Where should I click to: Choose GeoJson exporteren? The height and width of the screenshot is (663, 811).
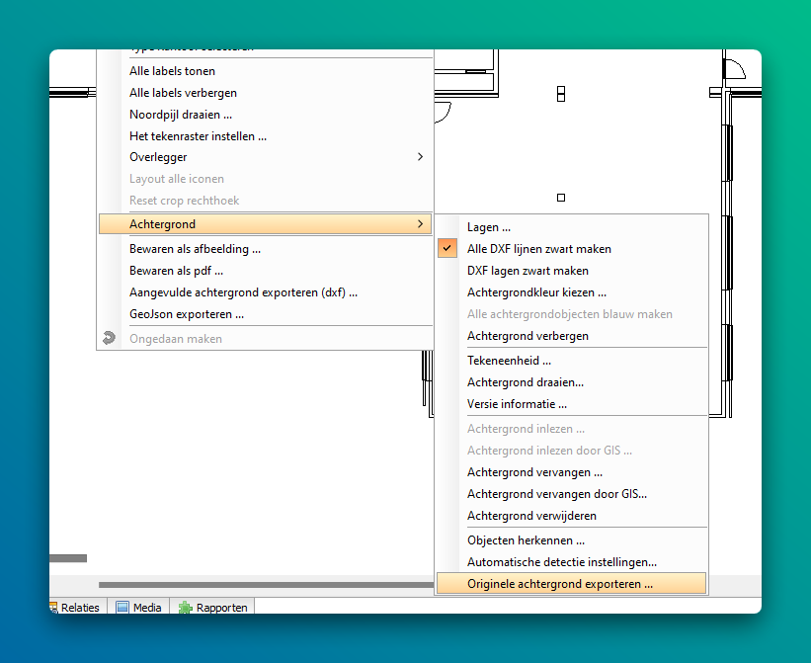tap(186, 314)
